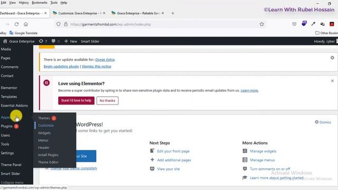This screenshot has width=338, height=190.
Task: Click the plus New content icon
Action: coord(66,41)
